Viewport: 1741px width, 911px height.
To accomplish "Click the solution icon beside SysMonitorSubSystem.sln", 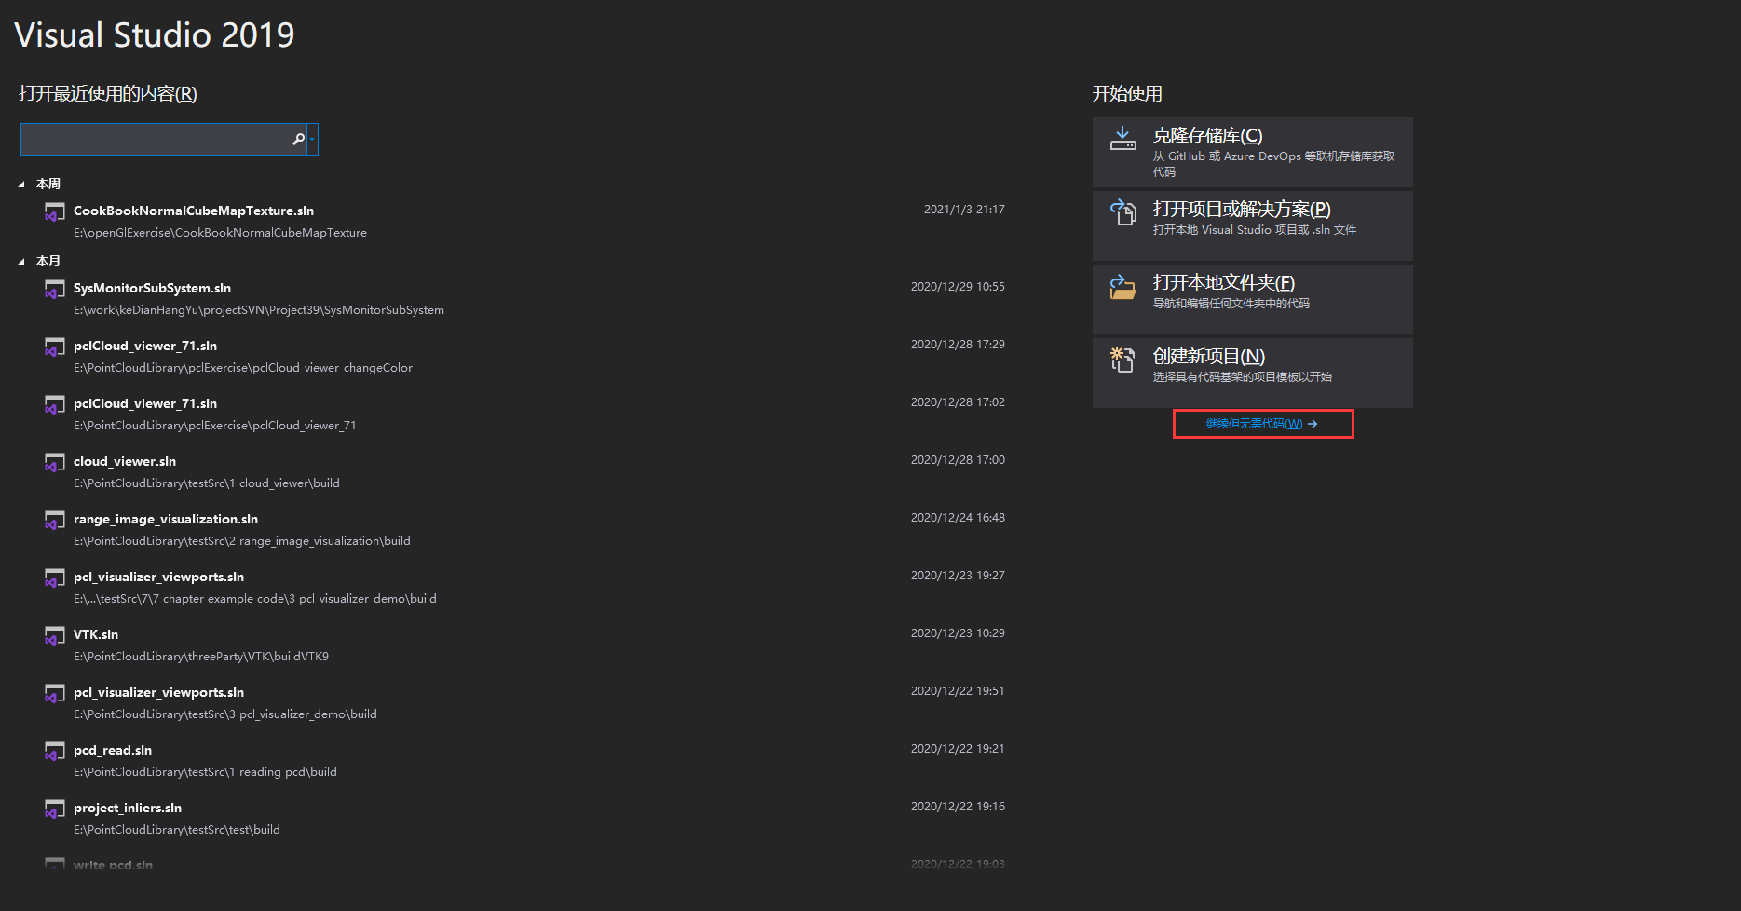I will pos(54,290).
